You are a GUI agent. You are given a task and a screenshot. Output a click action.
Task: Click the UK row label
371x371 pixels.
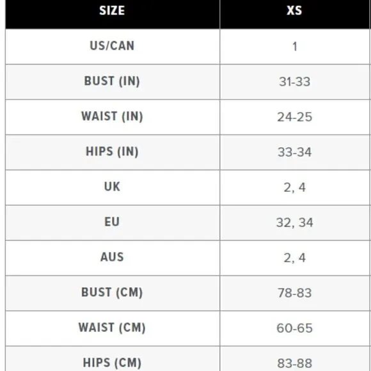pos(112,187)
